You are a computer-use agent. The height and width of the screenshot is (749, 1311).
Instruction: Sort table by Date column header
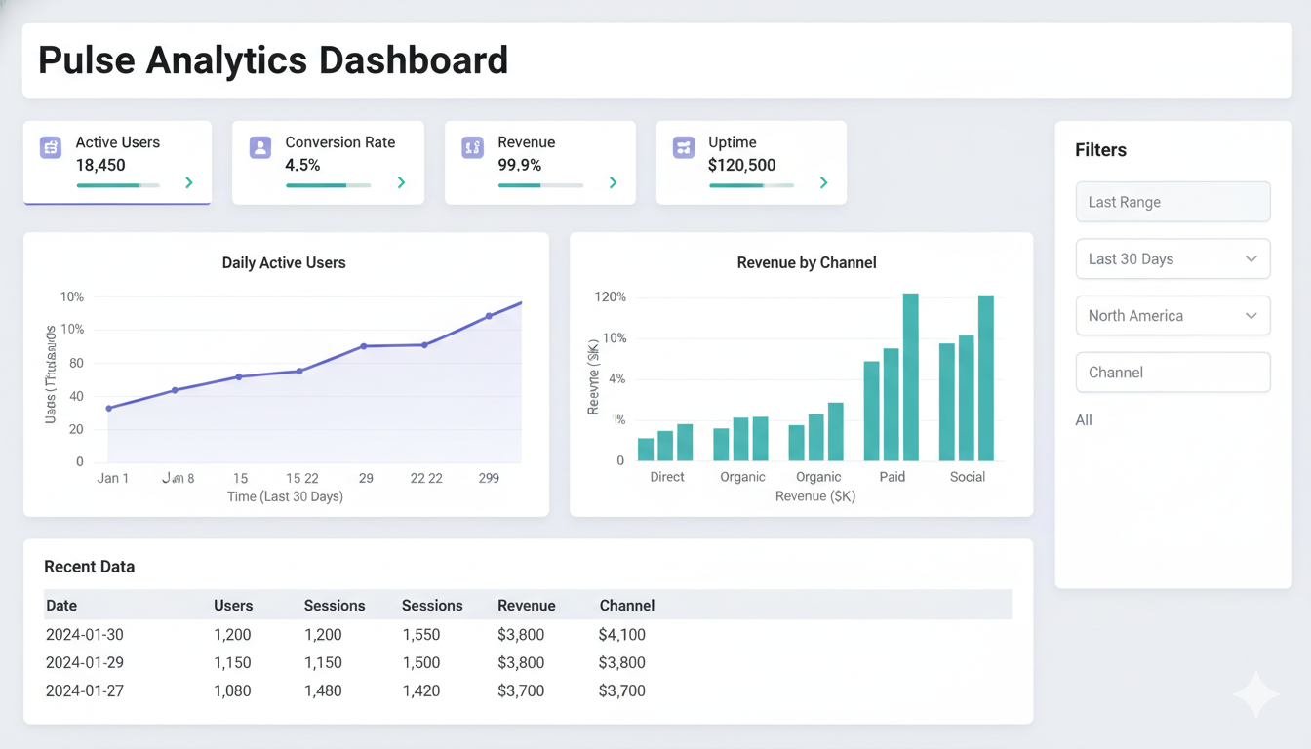61,606
